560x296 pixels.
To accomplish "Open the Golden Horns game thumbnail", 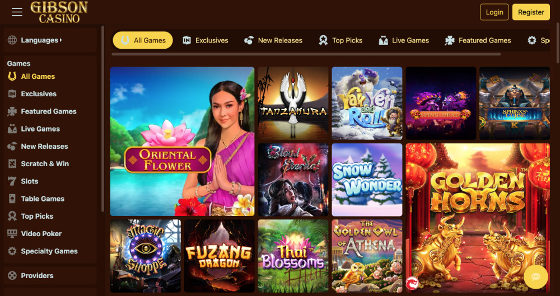I will pos(478,218).
